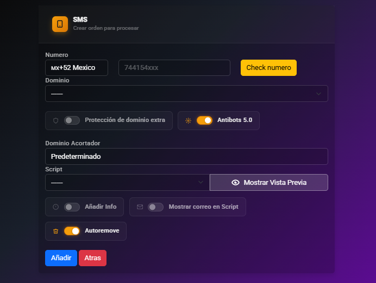376x283 pixels.
Task: Click the blue Añadir button
Action: click(61, 258)
